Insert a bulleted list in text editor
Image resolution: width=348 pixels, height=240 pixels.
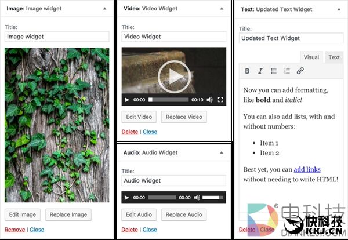[274, 71]
